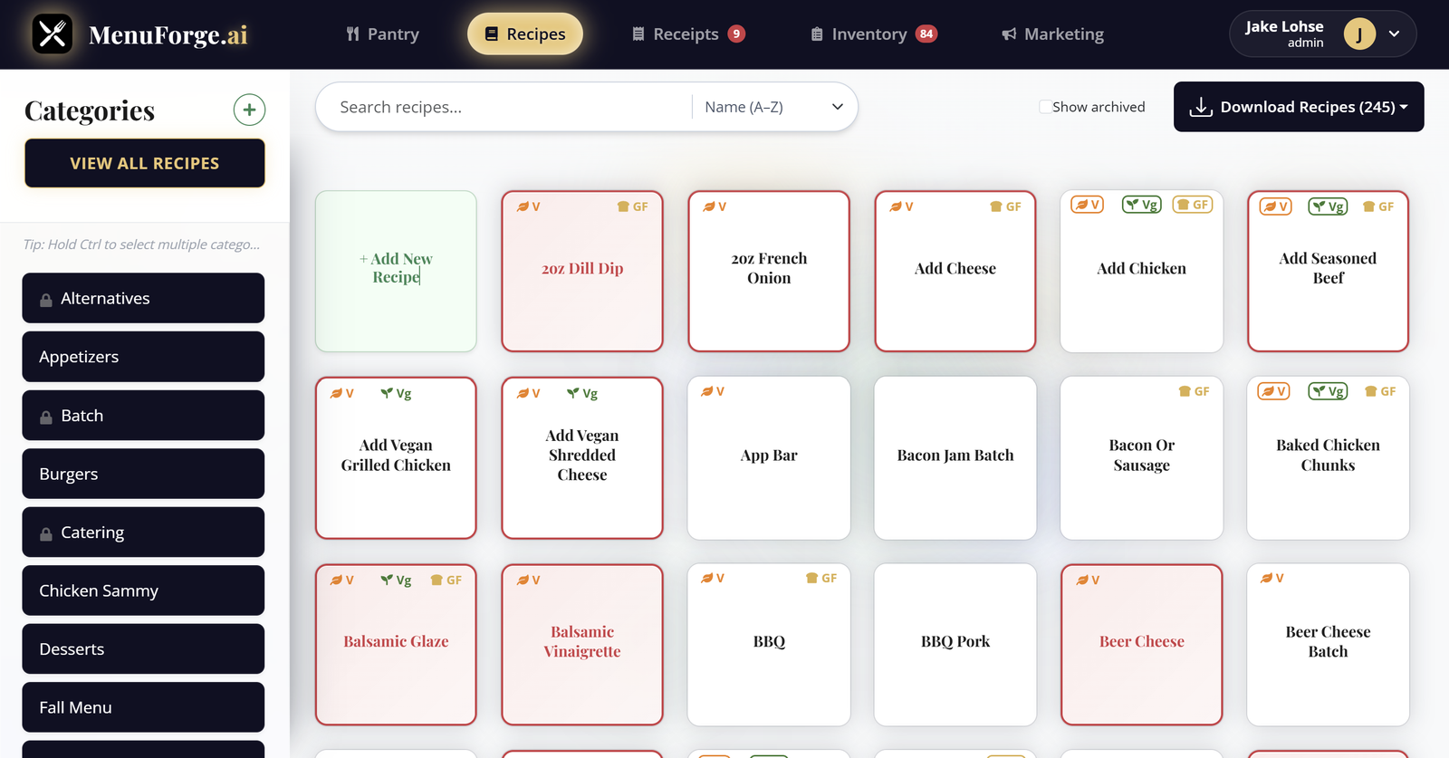This screenshot has height=758, width=1449.
Task: Select the Recipes tab
Action: [x=525, y=34]
